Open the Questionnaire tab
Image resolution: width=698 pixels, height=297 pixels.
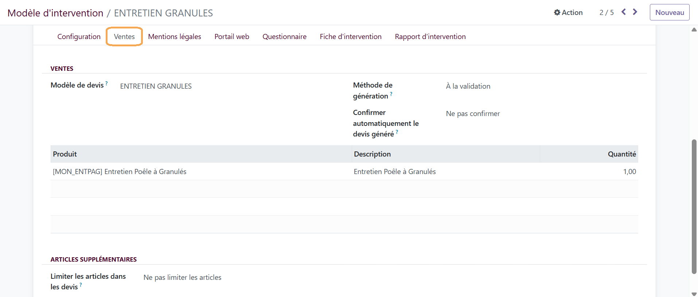click(284, 36)
